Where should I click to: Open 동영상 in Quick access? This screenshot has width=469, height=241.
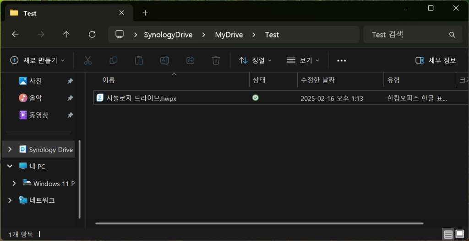[38, 115]
